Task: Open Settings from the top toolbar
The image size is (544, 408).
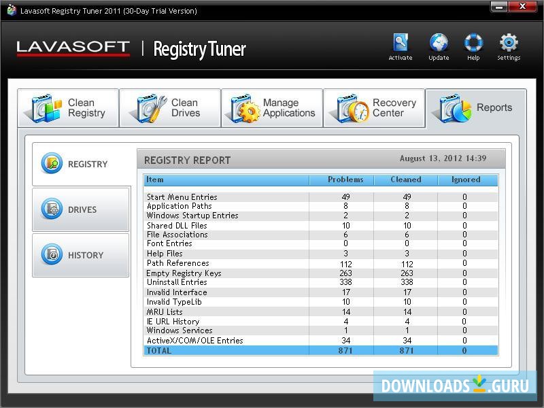Action: click(509, 42)
